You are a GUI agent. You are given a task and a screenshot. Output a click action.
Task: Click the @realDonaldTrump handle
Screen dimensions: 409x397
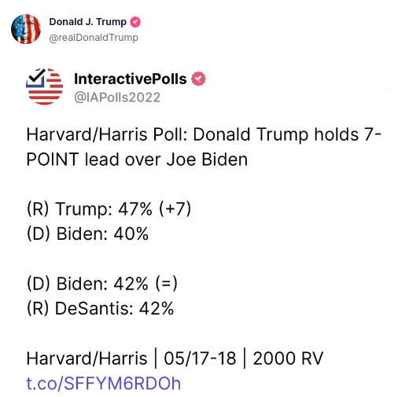coord(94,38)
